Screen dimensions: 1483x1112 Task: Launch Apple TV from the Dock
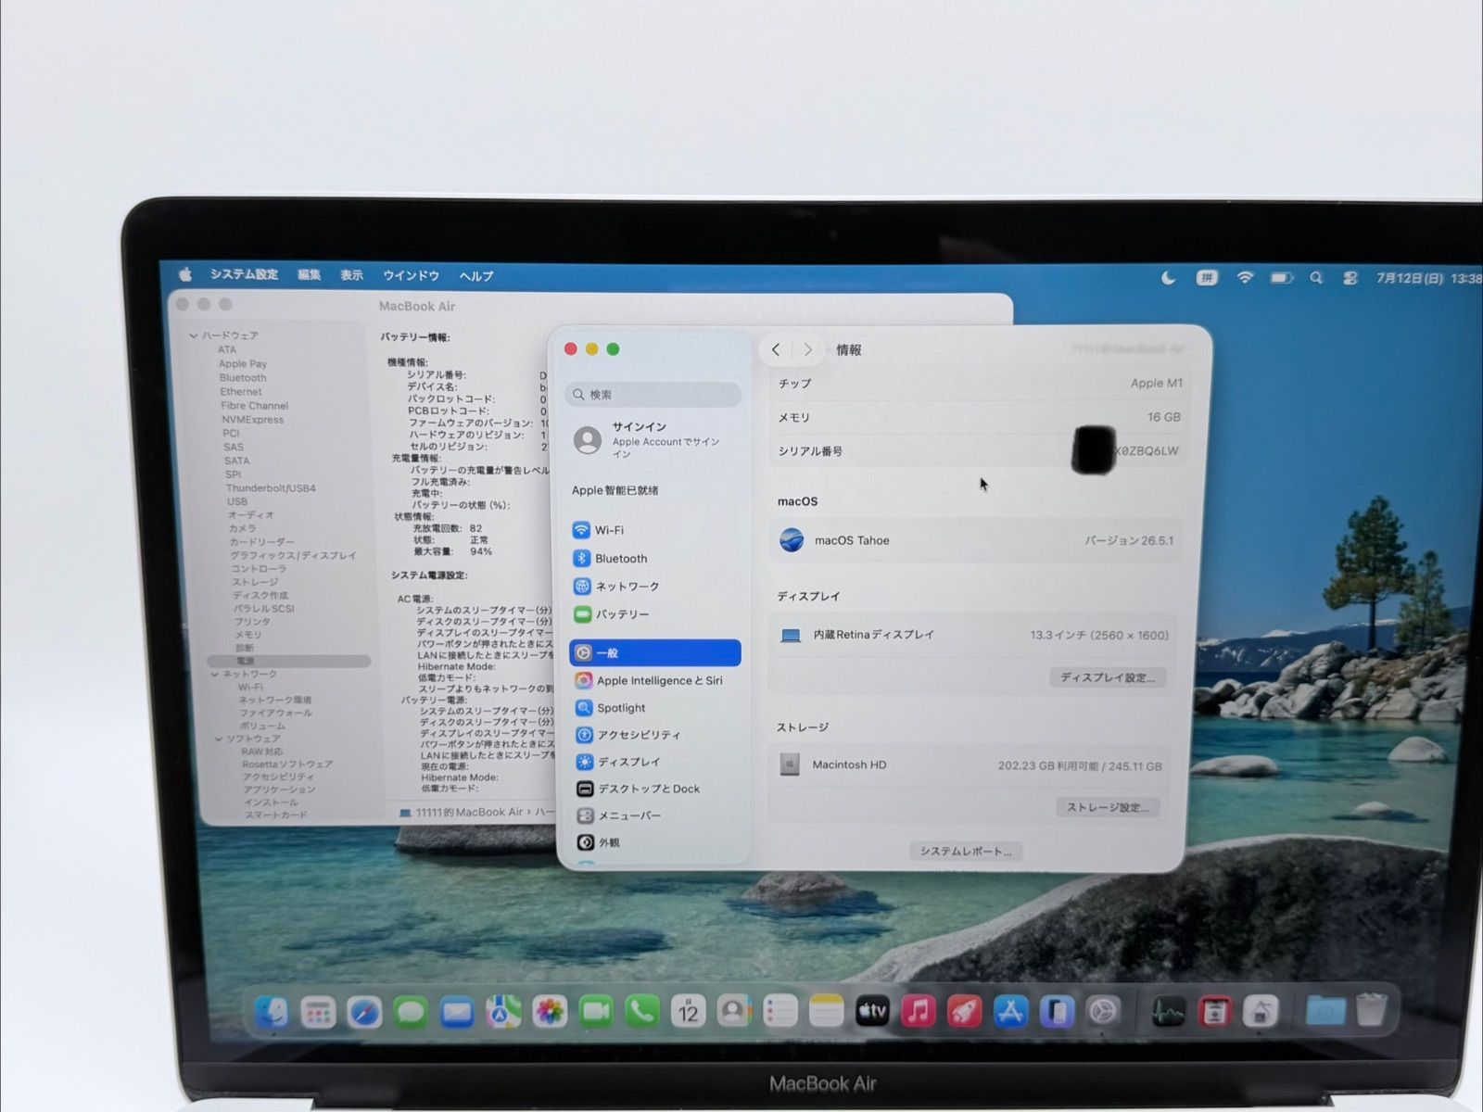[872, 1012]
